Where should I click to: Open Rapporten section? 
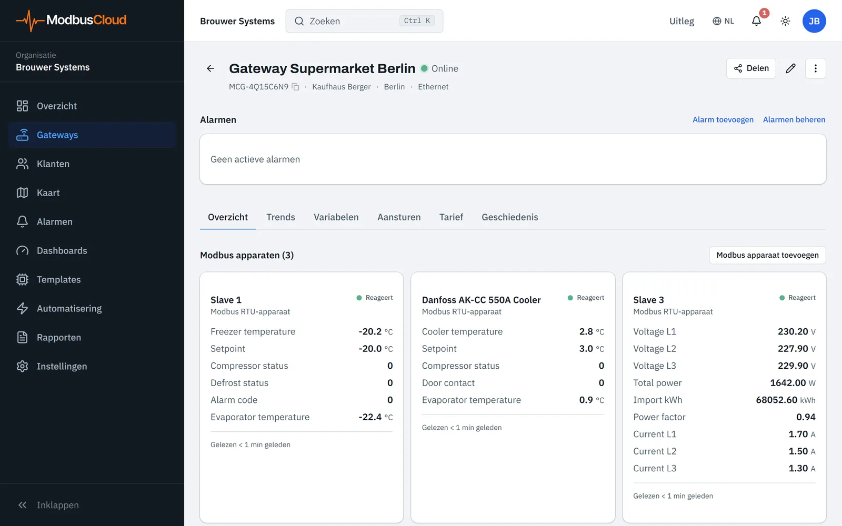coord(92,337)
